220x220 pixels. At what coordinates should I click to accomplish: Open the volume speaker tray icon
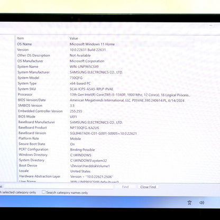(x=201, y=203)
